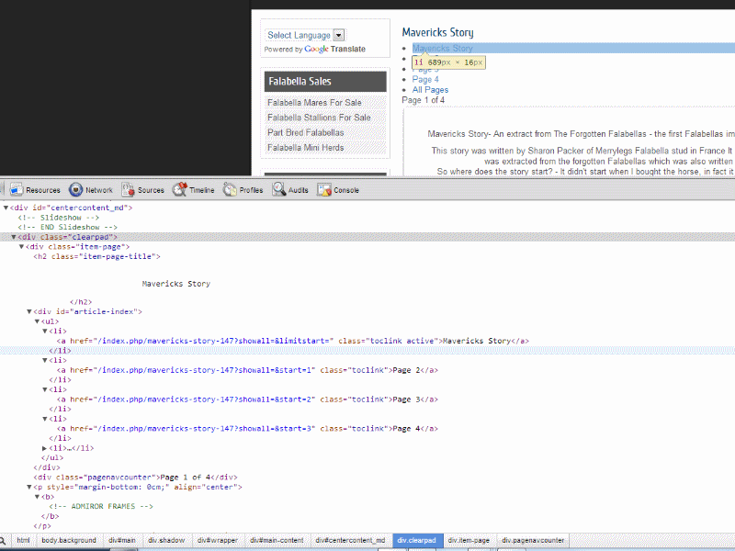The width and height of the screenshot is (735, 551).
Task: Expand the collapsed li node with ellipsis
Action: coord(45,448)
